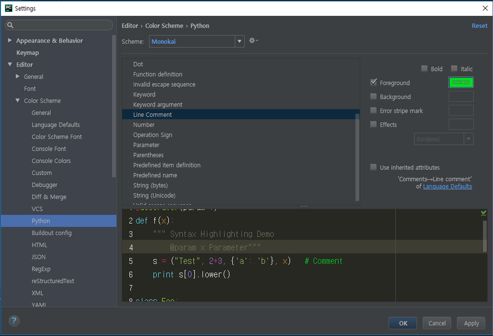Click the PyCharm icon in title bar
The image size is (493, 336).
pyautogui.click(x=8, y=8)
